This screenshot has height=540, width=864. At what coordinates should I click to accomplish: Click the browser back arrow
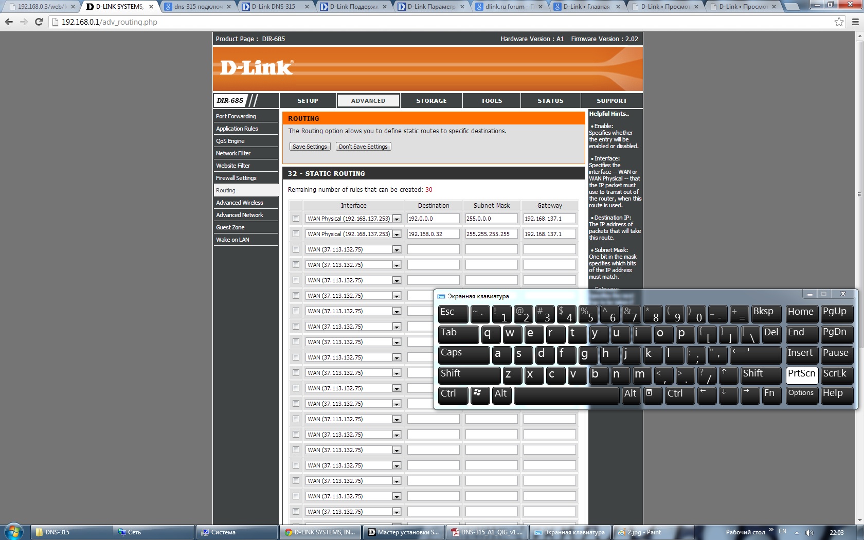(9, 22)
